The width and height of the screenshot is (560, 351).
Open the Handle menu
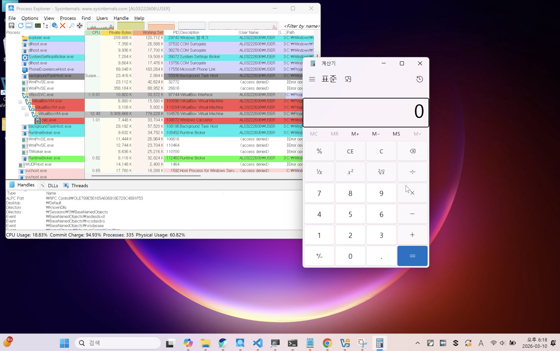[121, 18]
